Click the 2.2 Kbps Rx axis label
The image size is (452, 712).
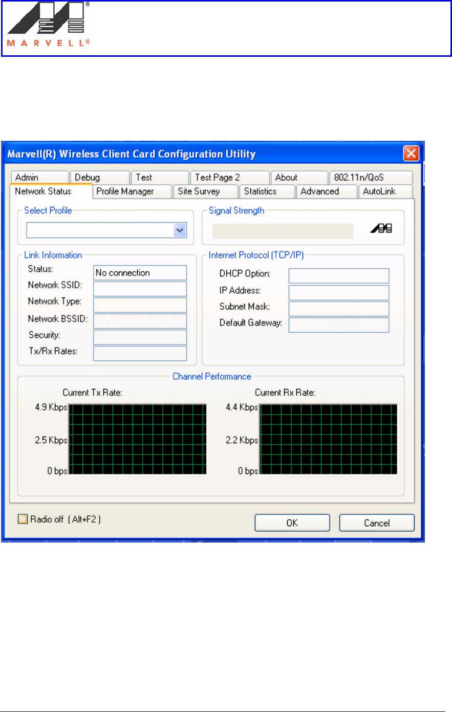[242, 440]
